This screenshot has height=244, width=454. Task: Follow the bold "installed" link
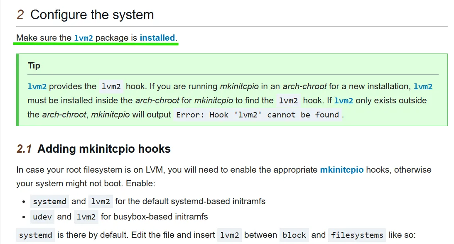pos(157,38)
